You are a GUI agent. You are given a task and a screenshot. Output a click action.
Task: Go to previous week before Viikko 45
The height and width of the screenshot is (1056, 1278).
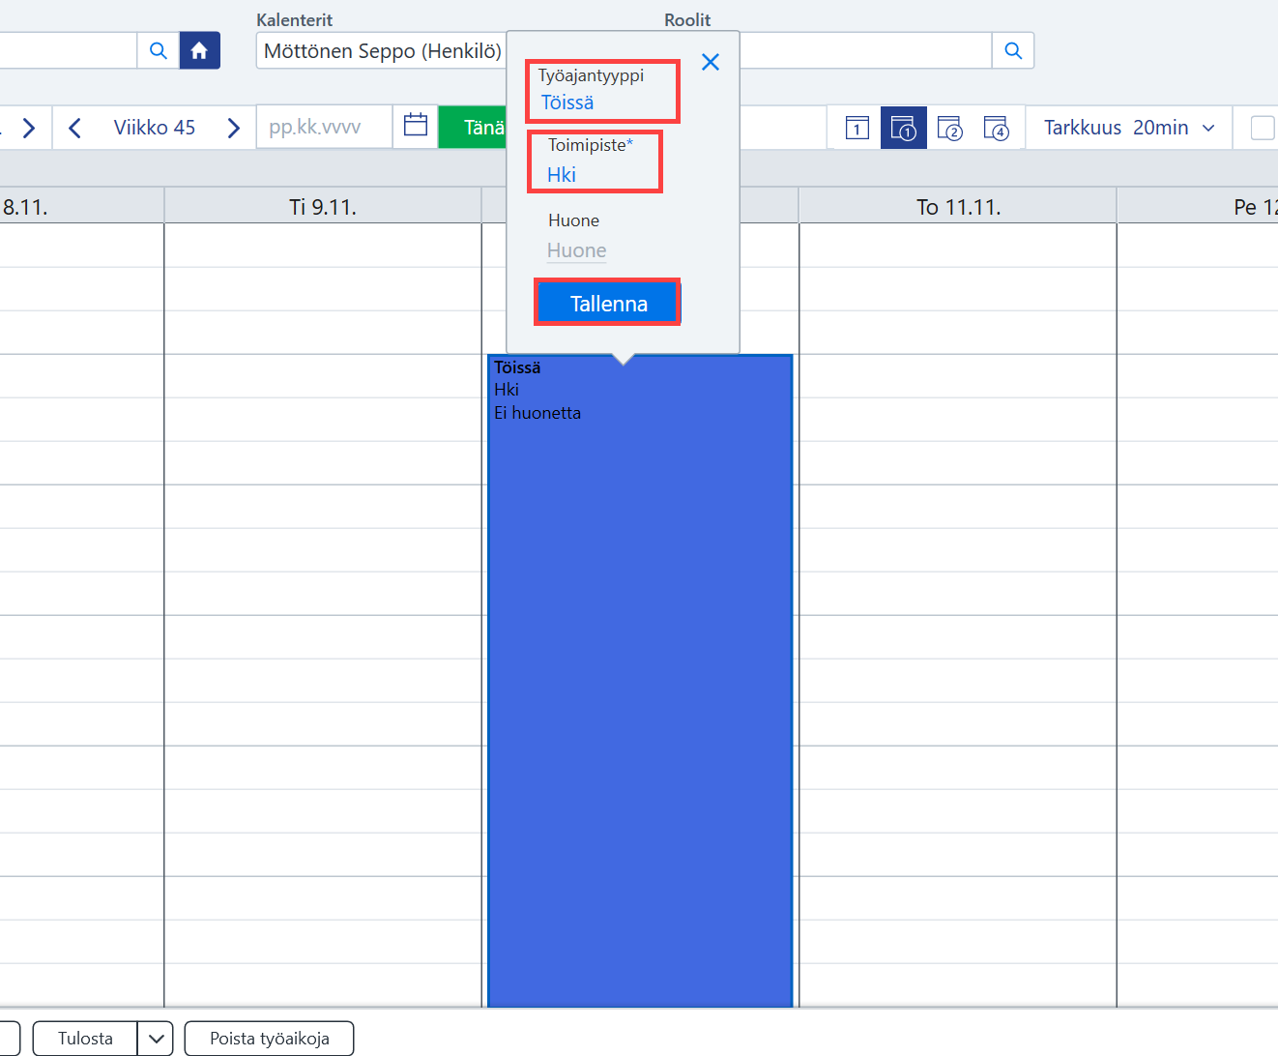click(74, 128)
